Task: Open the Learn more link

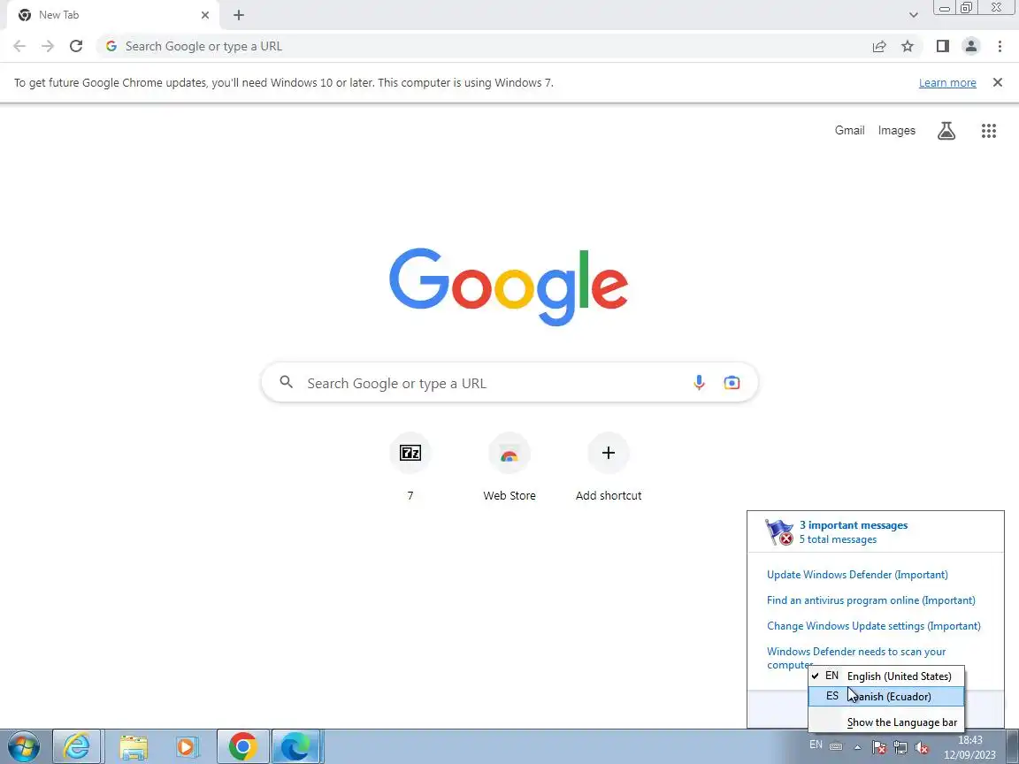Action: tap(947, 82)
